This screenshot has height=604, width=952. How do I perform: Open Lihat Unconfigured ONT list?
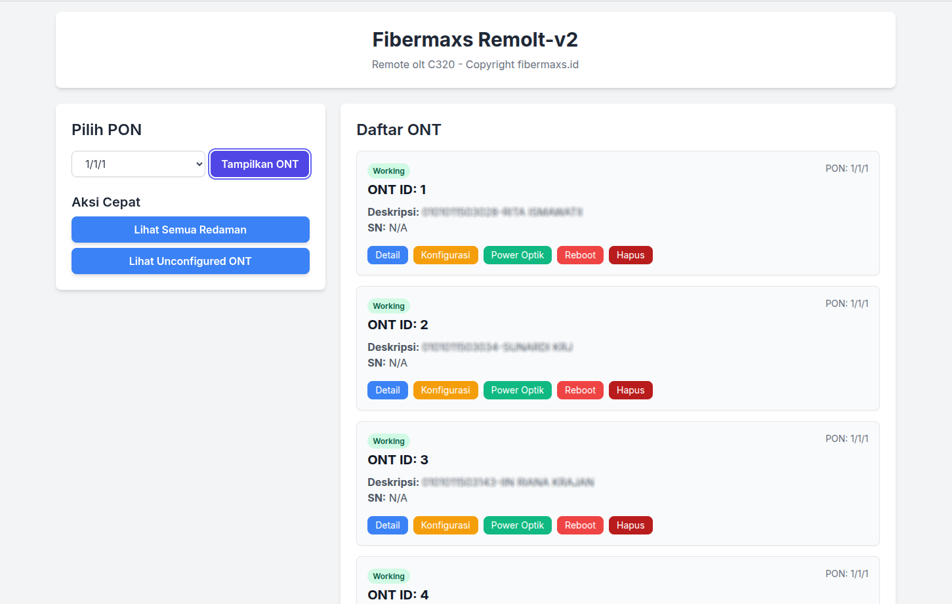tap(190, 261)
